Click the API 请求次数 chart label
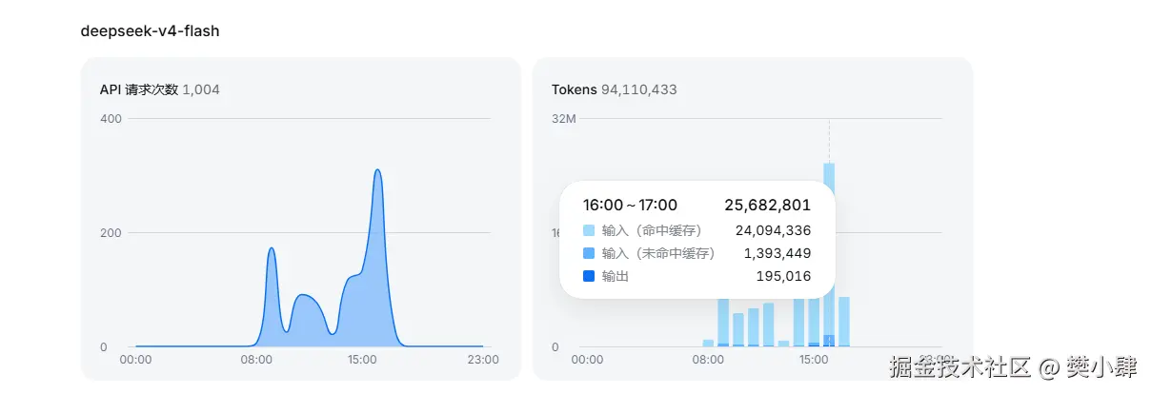 pos(139,89)
